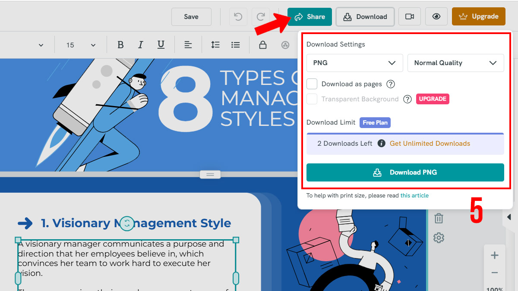The height and width of the screenshot is (291, 518).
Task: Open the Share options
Action: point(310,17)
